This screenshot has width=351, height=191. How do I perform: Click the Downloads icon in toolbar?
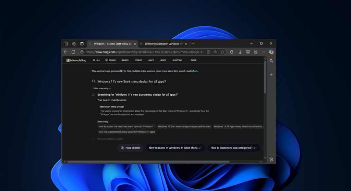(240, 52)
